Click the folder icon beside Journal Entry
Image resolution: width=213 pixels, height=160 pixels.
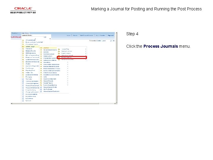(x=59, y=49)
